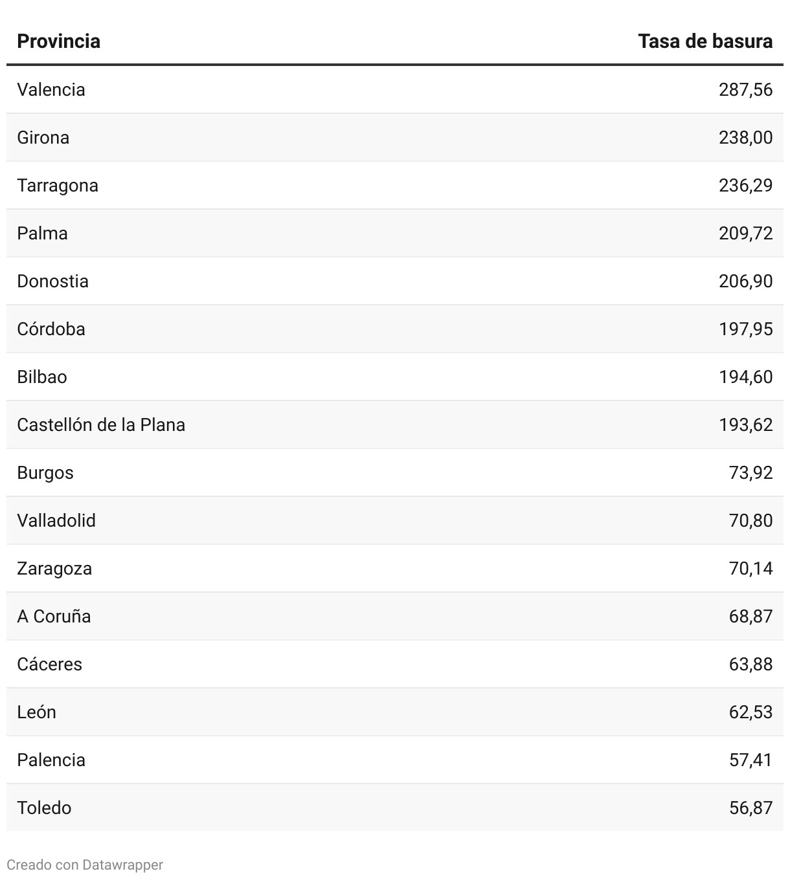Click León's rate value 62,53

point(751,712)
